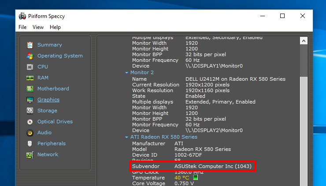Screen dimensions: 326x186
Task: Click the Manufacturer ATI value
Action: click(x=179, y=143)
